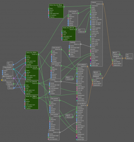
Task: Click the Universal material node title
Action: (x=94, y=2)
